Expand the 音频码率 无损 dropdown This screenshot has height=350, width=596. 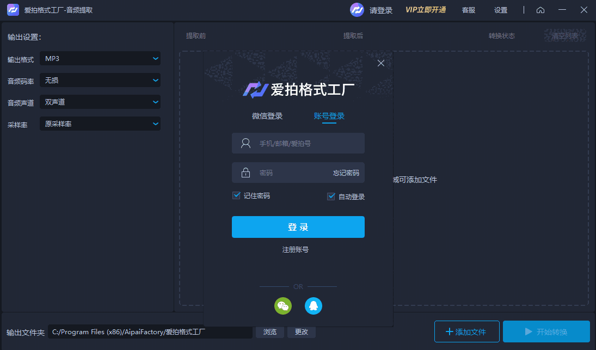[x=100, y=80]
